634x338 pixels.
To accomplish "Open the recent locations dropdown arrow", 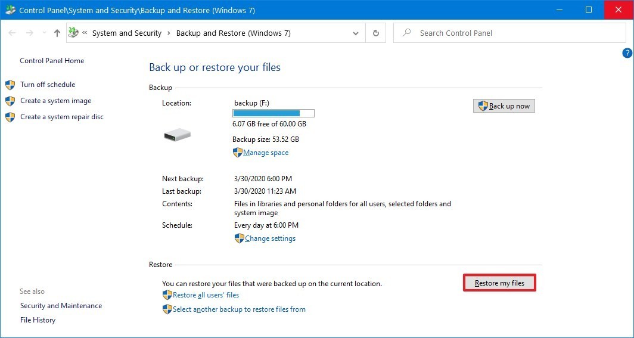I will point(44,33).
